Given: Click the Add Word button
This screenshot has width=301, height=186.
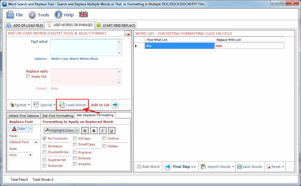Looking at the screenshot, I should click(148, 167).
